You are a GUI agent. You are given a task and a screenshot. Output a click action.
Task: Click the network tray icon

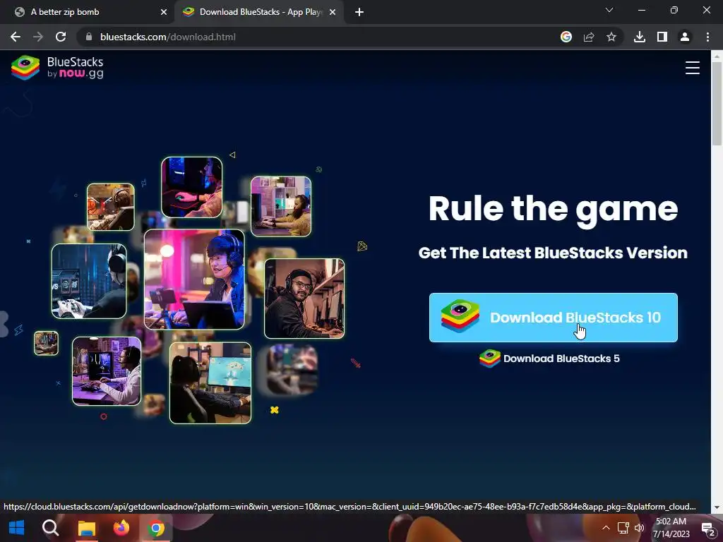point(623,528)
